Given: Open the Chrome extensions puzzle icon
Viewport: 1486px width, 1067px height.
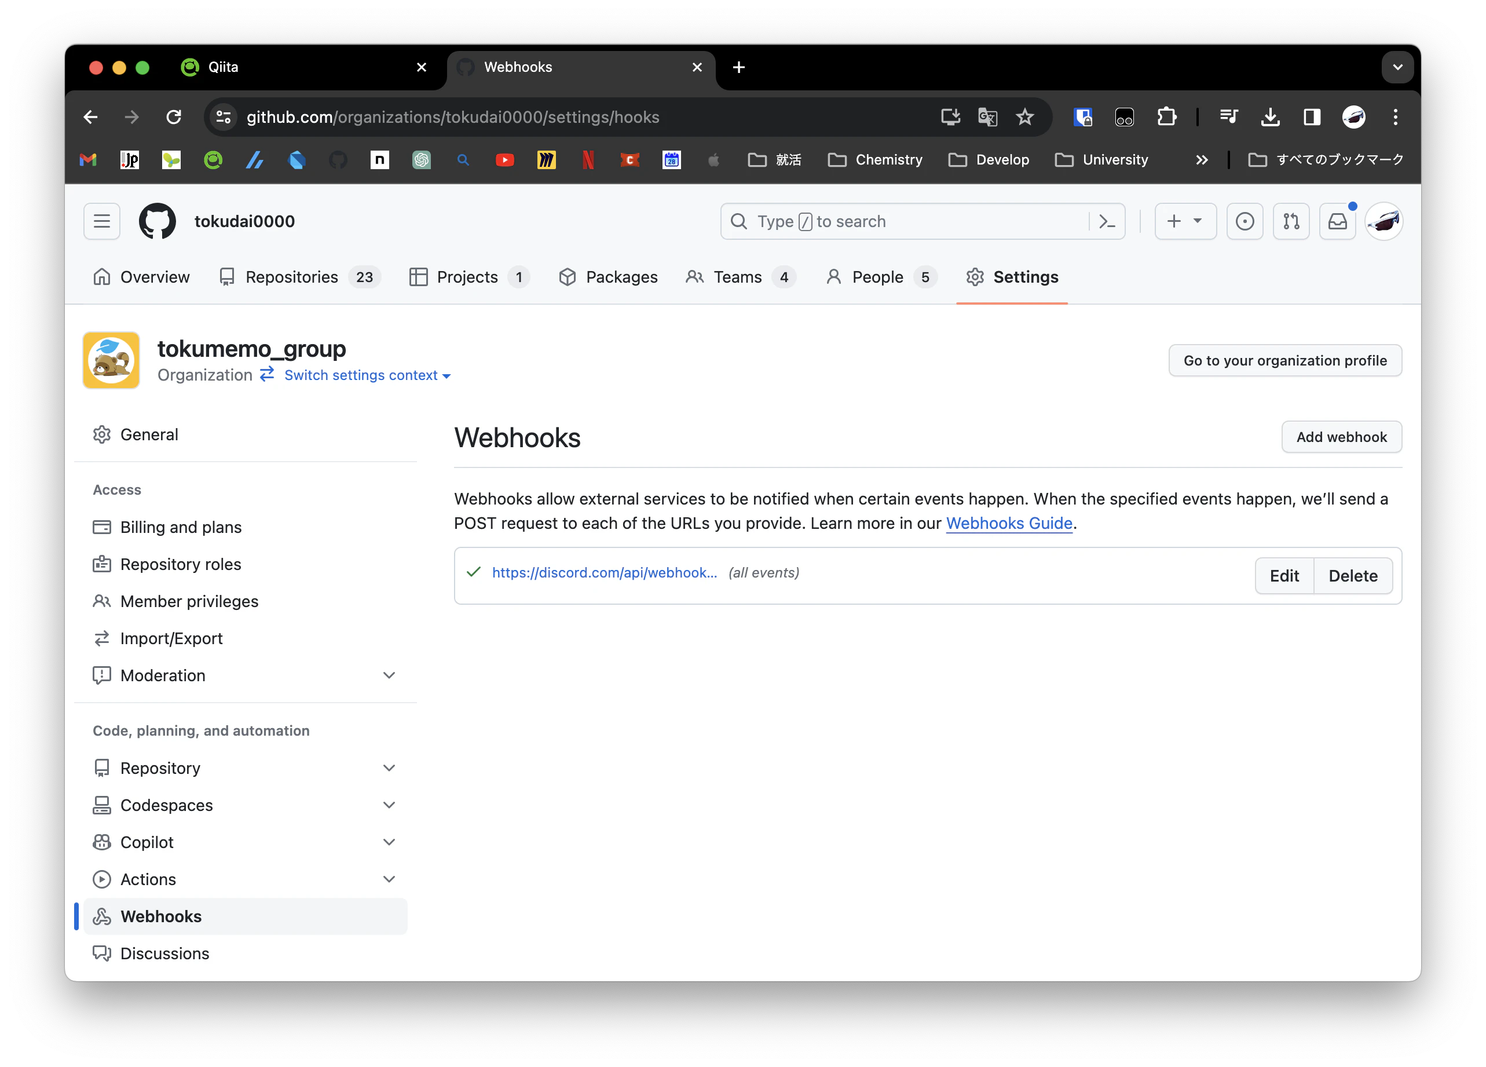Looking at the screenshot, I should 1166,118.
